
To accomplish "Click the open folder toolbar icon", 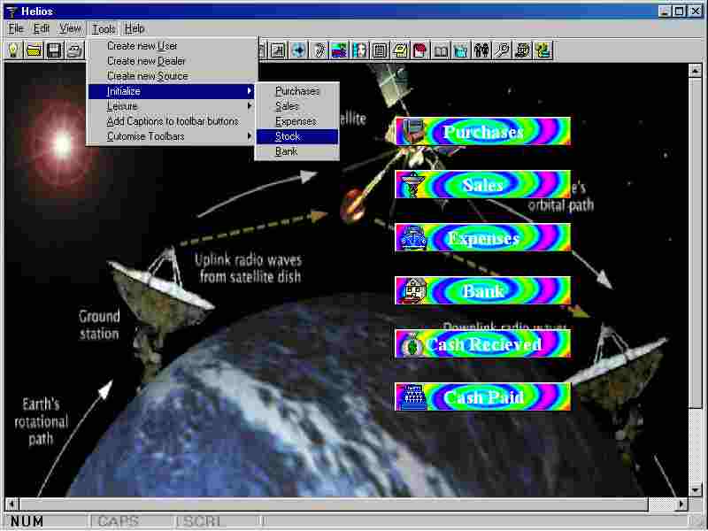I will click(34, 50).
